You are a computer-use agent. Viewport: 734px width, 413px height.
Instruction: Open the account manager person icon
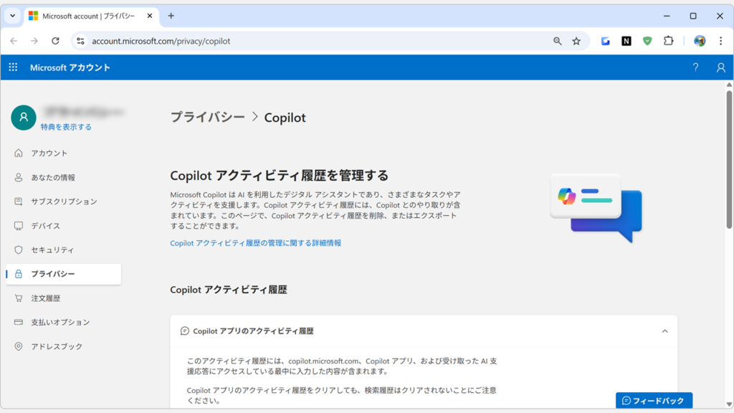coord(720,67)
